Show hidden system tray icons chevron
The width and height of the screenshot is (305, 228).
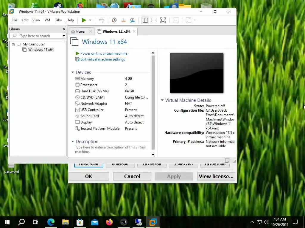(x=252, y=222)
